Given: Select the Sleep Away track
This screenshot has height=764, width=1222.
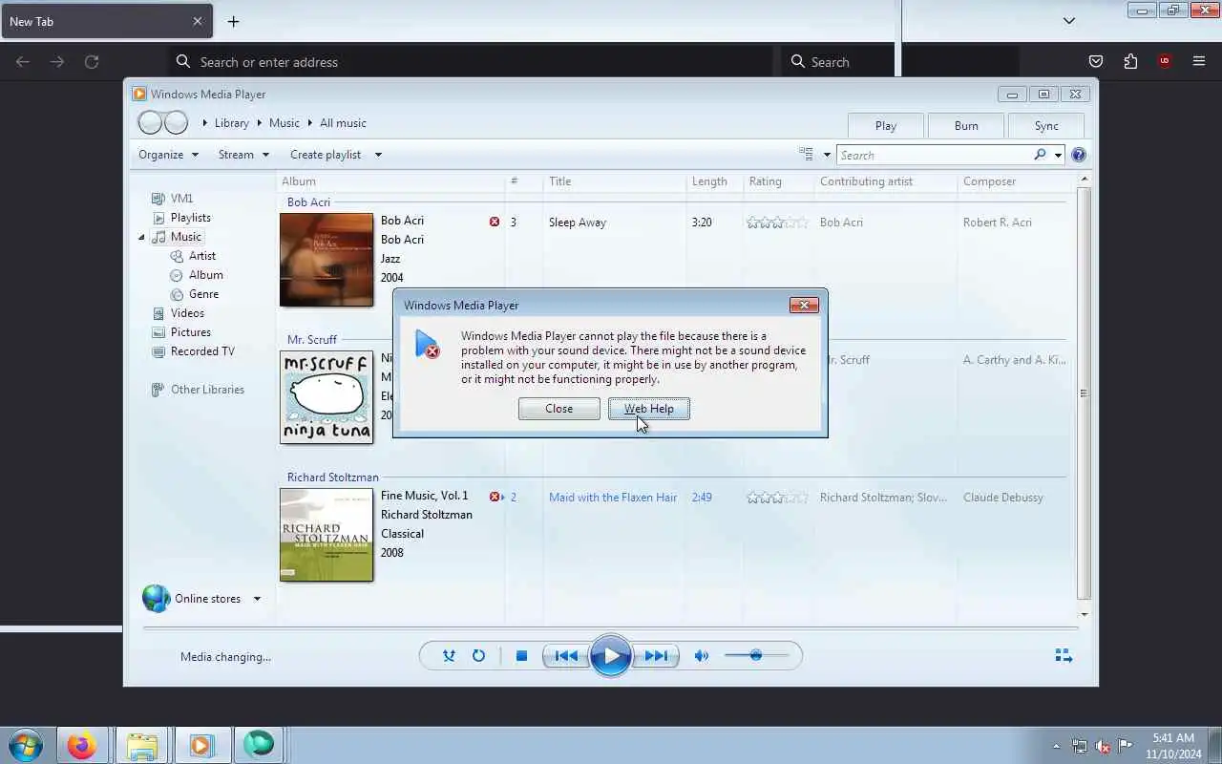Looking at the screenshot, I should point(578,223).
